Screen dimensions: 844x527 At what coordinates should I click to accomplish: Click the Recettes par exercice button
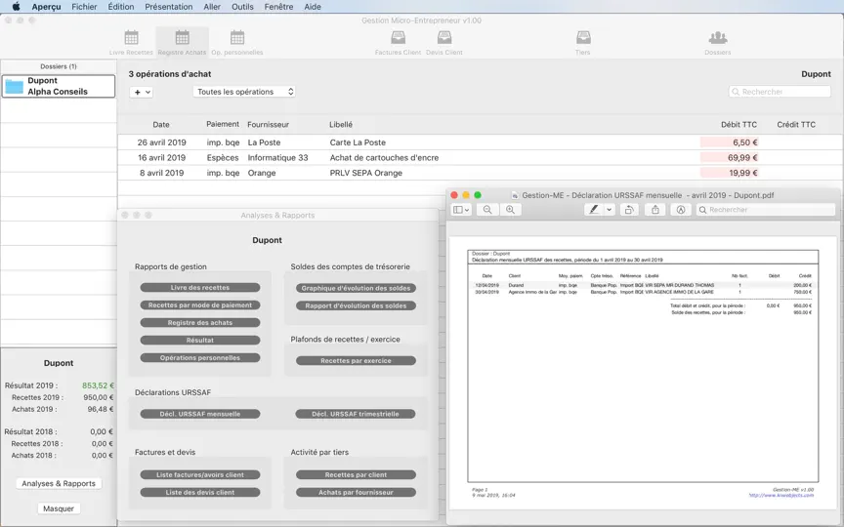click(x=356, y=361)
